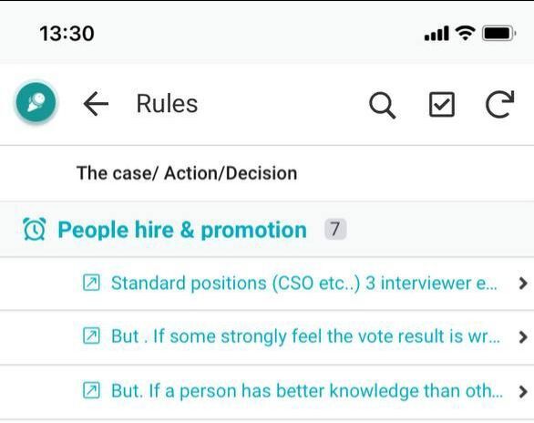Expand the Standard positions rule chevron
Screen dimensions: 534x423
coord(523,283)
